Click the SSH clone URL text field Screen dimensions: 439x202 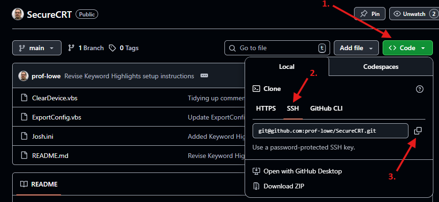[331, 131]
